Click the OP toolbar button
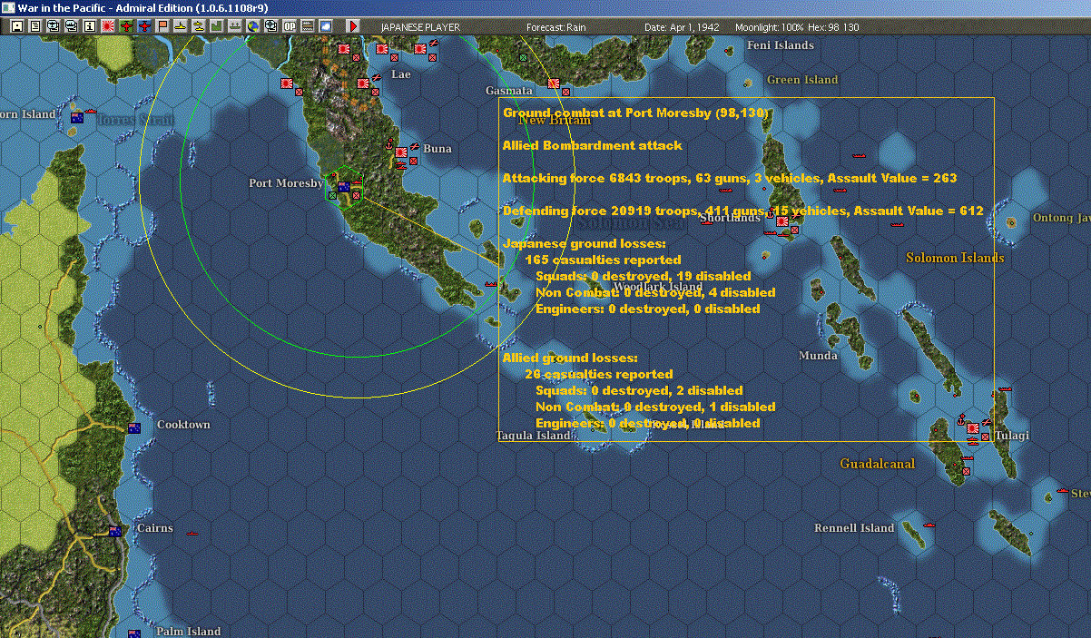This screenshot has width=1091, height=638. tap(290, 26)
